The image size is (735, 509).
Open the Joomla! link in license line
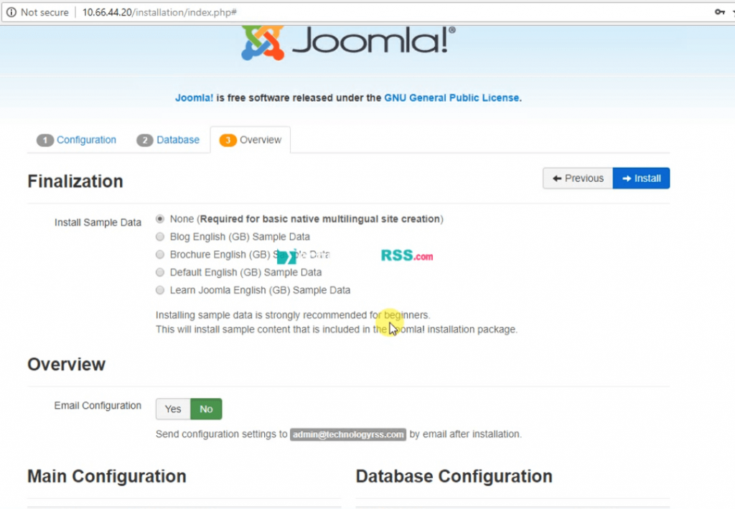(194, 98)
